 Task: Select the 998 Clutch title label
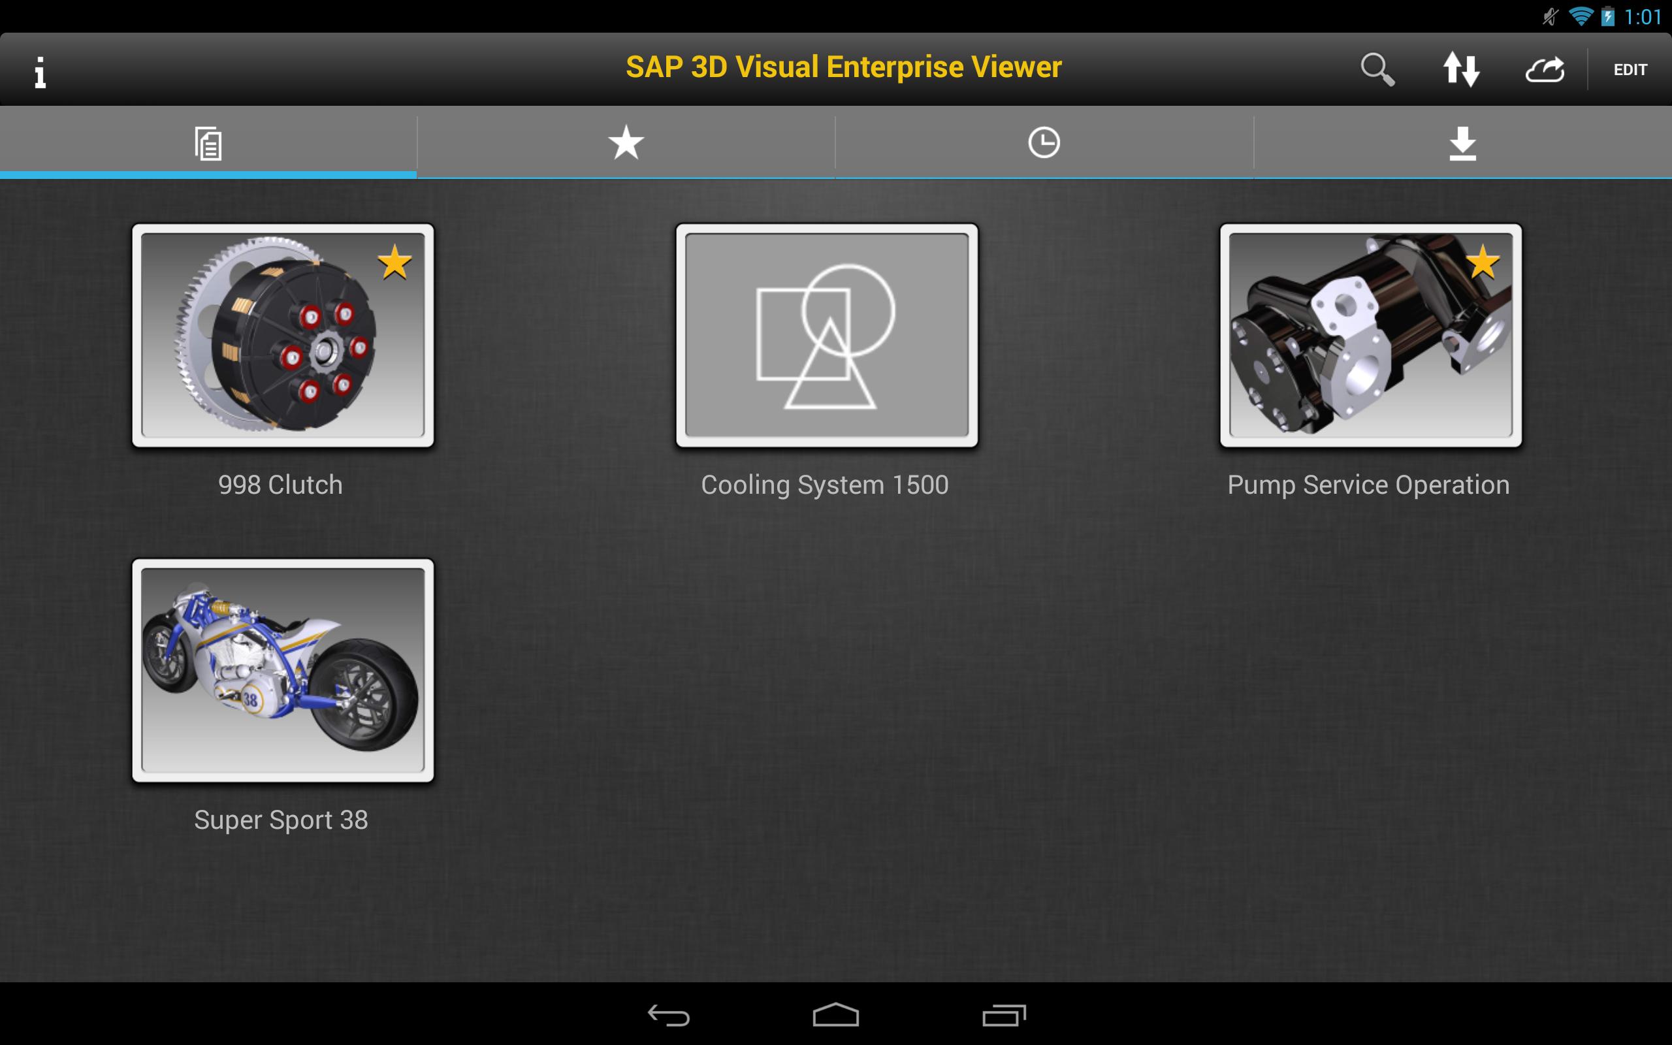pos(280,485)
